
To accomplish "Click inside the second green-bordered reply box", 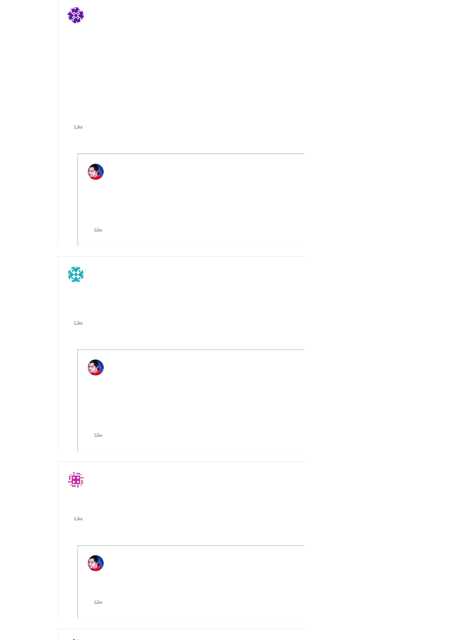I will click(191, 400).
